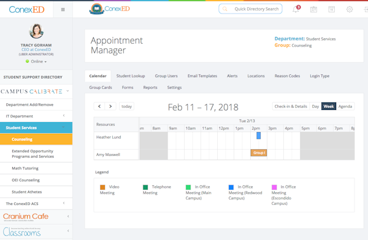This screenshot has height=240, width=368.
Task: Click the ConexED logo in header
Action: 110,9
